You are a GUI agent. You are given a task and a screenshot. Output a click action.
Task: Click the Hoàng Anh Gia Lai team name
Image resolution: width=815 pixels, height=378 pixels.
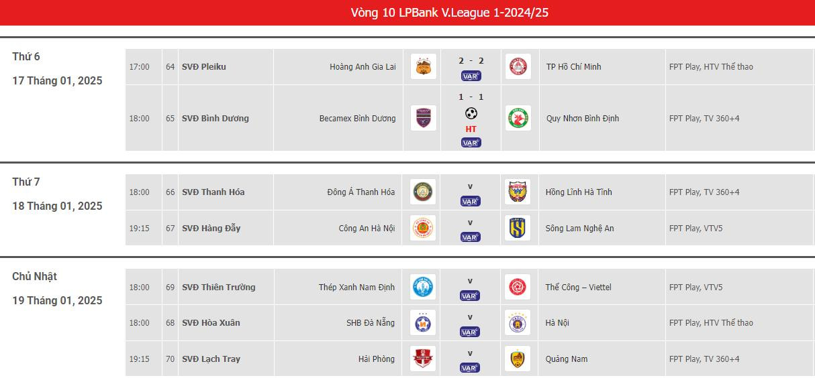coord(363,67)
